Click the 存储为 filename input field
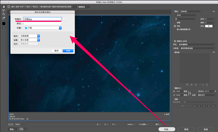 tap(43, 19)
